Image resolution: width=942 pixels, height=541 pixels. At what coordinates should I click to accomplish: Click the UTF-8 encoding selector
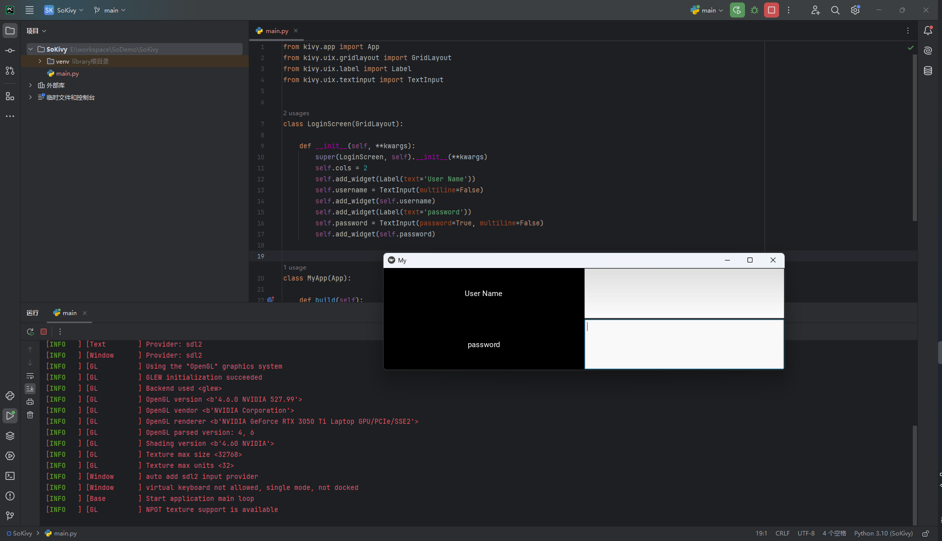(806, 533)
